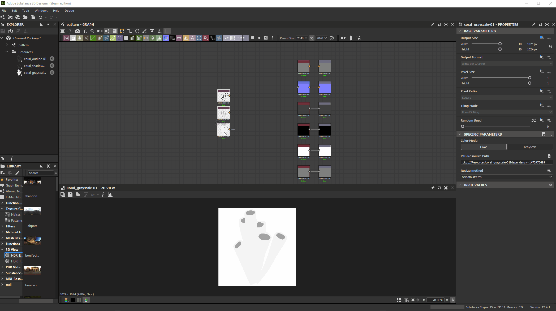Select Color mode in Specific Parameters
Image resolution: width=556 pixels, height=311 pixels.
pos(483,147)
